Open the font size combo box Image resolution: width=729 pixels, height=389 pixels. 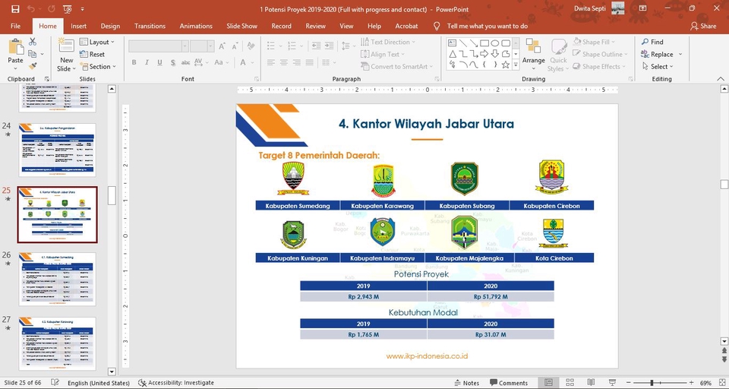pyautogui.click(x=202, y=46)
